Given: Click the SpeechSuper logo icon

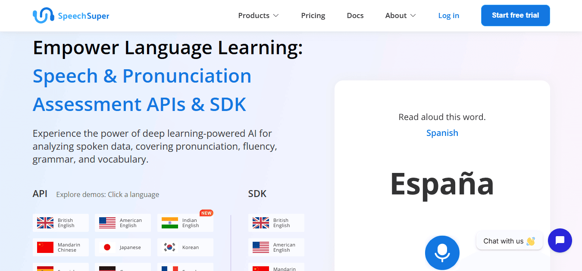Looking at the screenshot, I should tap(43, 16).
